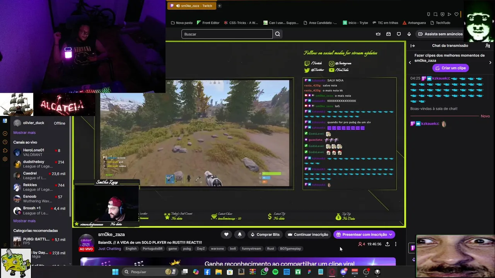The height and width of the screenshot is (278, 495).
Task: Click the share upload icon
Action: pos(387,244)
